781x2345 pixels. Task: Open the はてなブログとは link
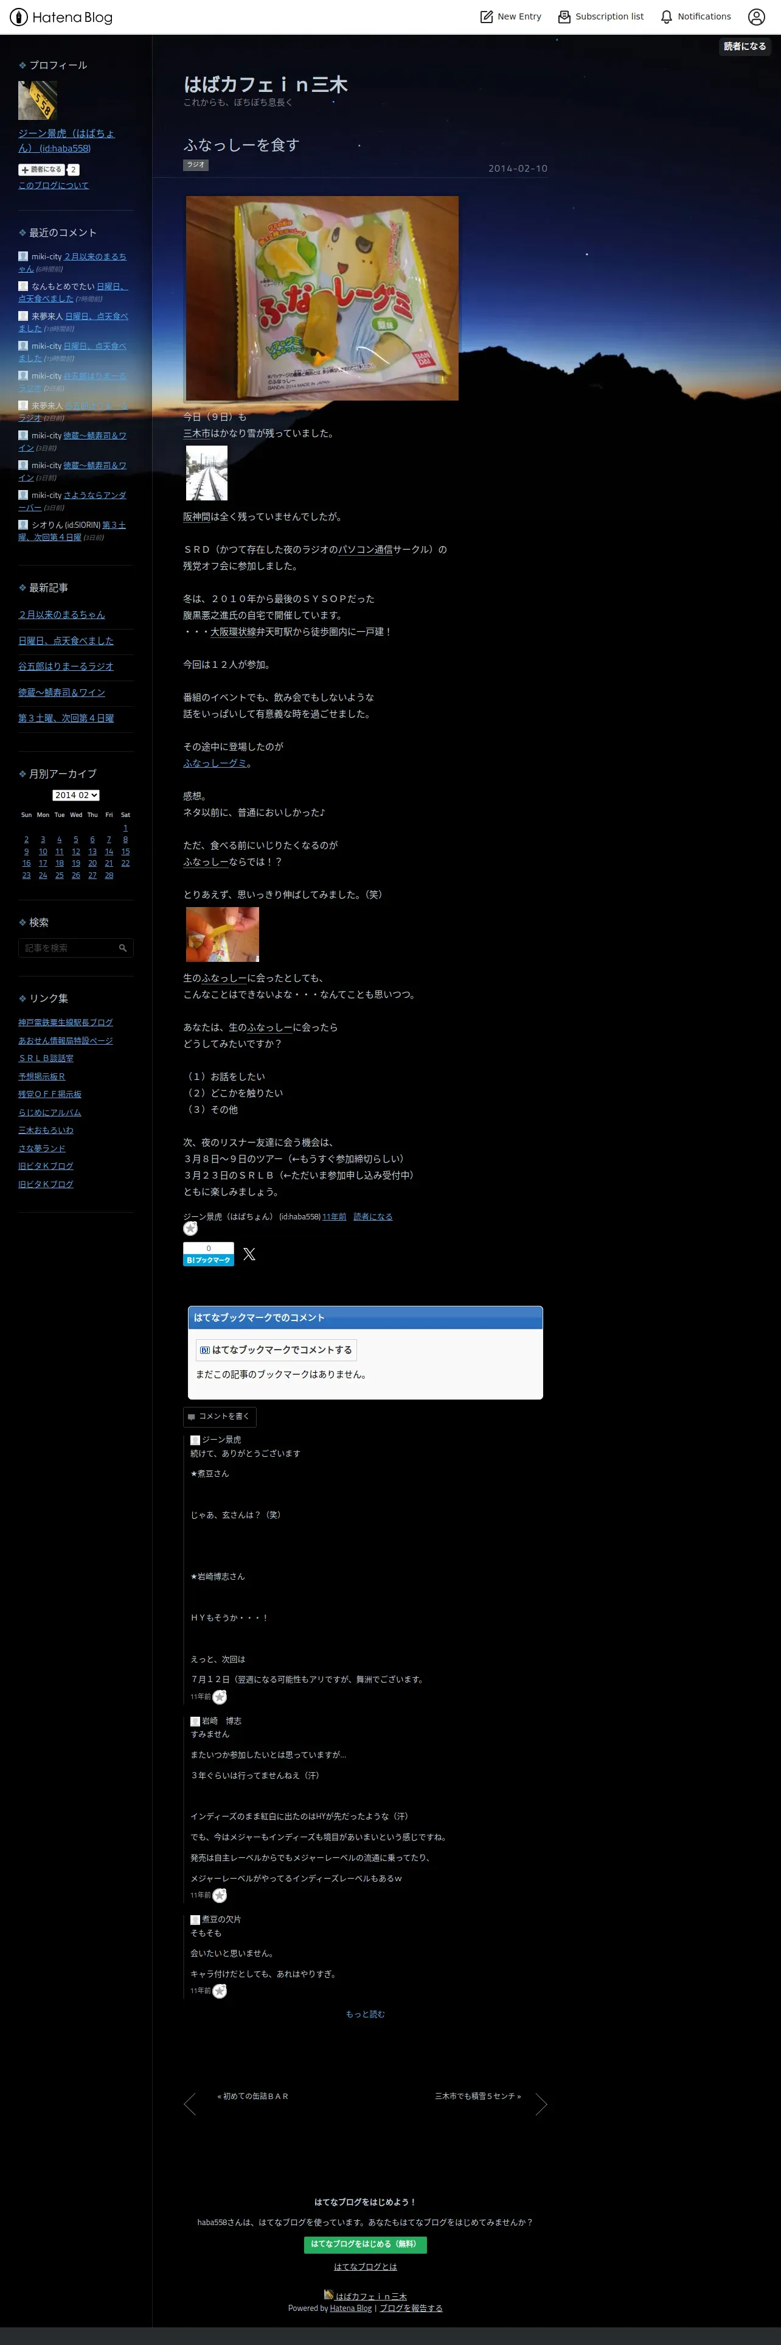point(366,2266)
